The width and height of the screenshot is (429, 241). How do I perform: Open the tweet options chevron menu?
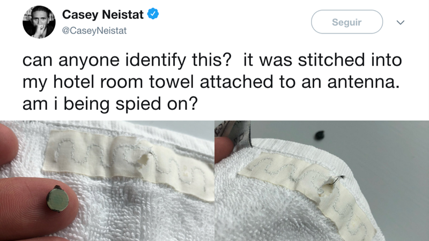tap(400, 22)
